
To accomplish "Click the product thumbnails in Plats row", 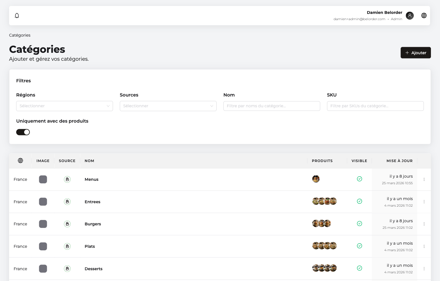I will click(x=324, y=246).
